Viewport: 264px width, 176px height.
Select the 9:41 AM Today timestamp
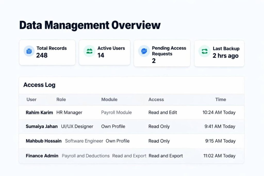point(220,126)
